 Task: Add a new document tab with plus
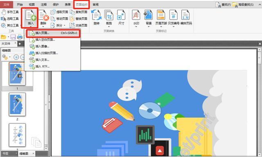click(20, 44)
